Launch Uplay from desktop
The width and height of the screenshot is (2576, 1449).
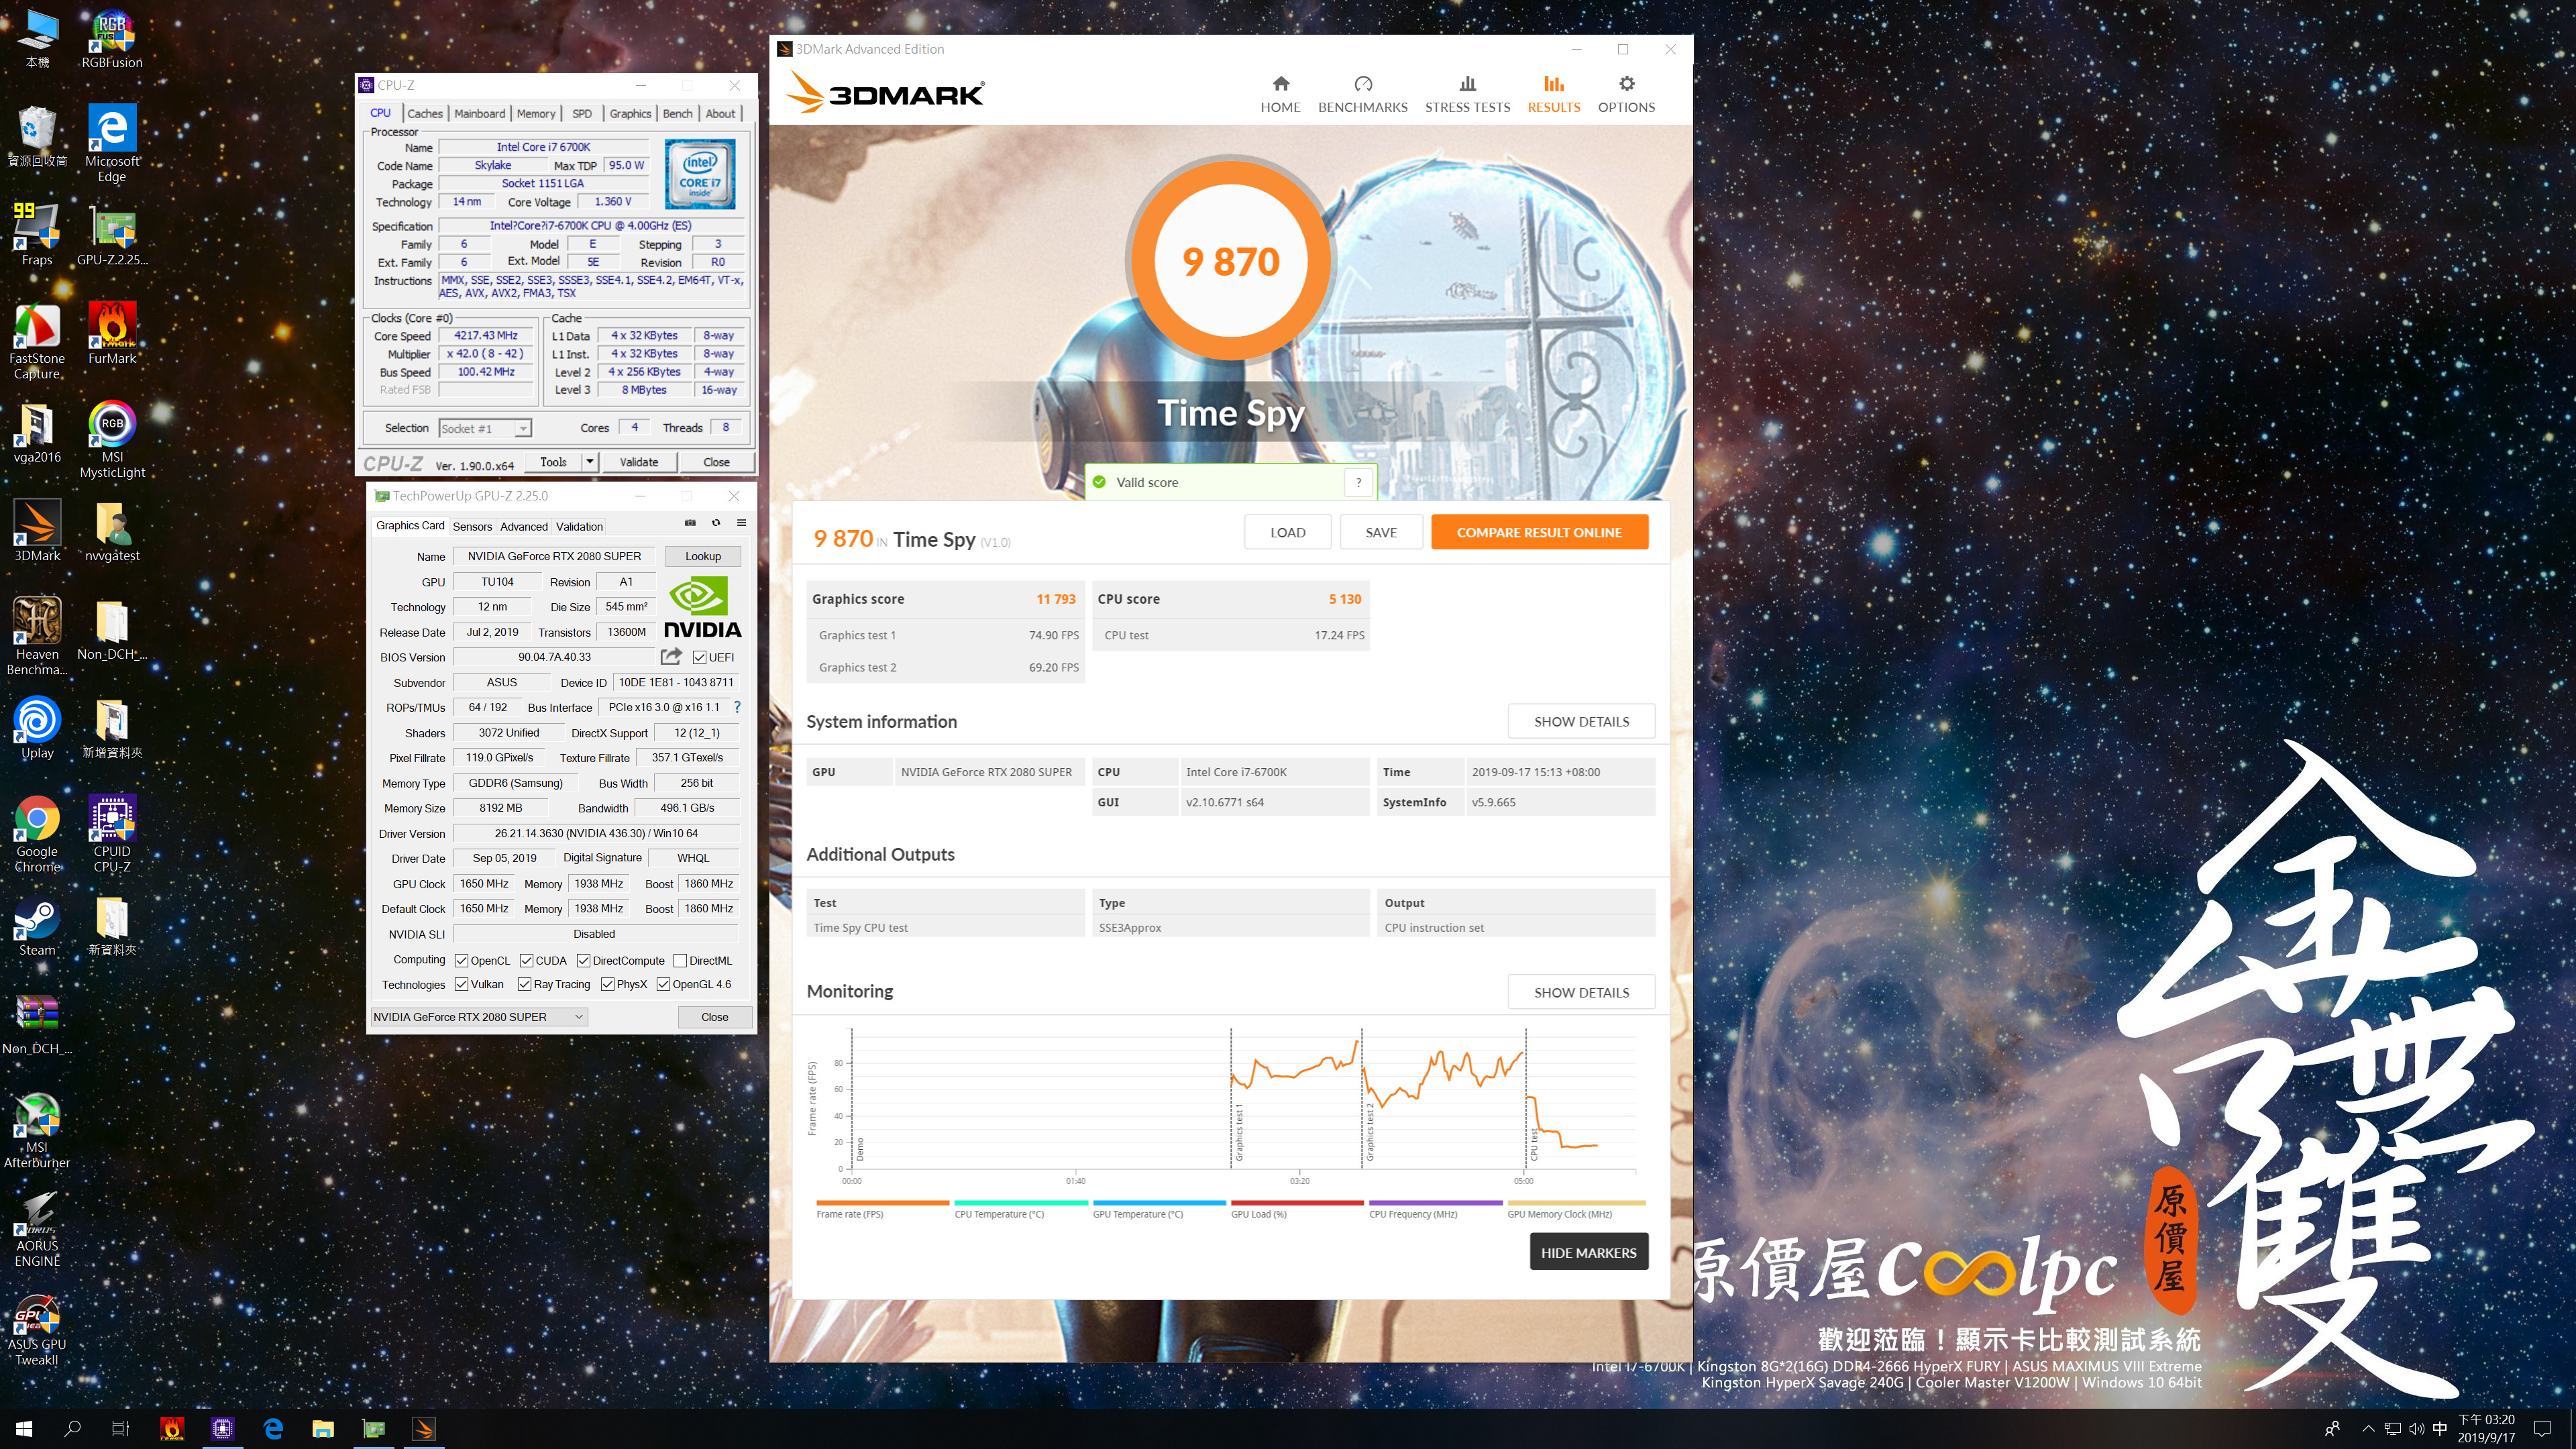click(37, 729)
